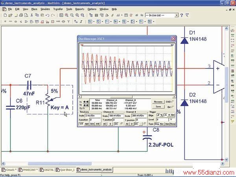Switch to the Circuit1 tab

click(9, 170)
